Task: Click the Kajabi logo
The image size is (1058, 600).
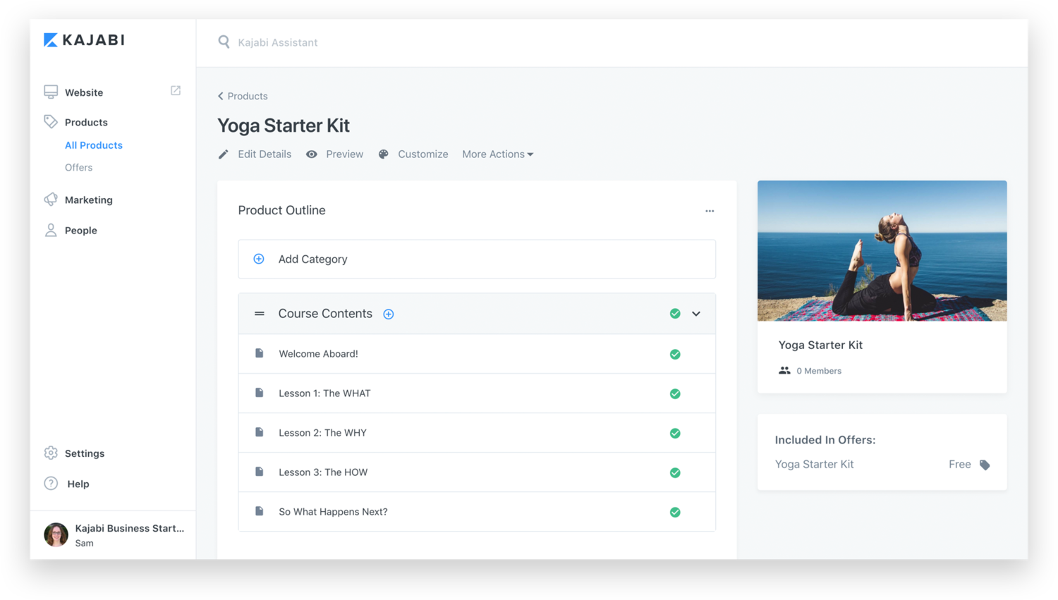Action: pyautogui.click(x=84, y=40)
